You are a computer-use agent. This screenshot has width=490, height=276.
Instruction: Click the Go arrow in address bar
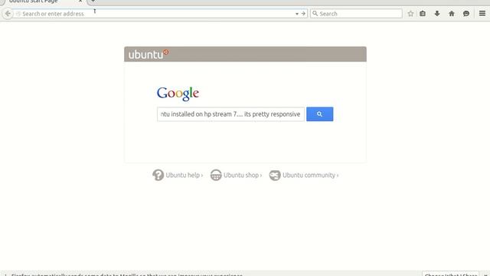[303, 14]
